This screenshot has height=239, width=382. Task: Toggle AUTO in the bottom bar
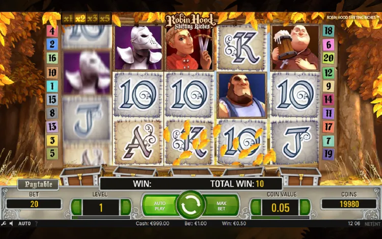coord(24,223)
